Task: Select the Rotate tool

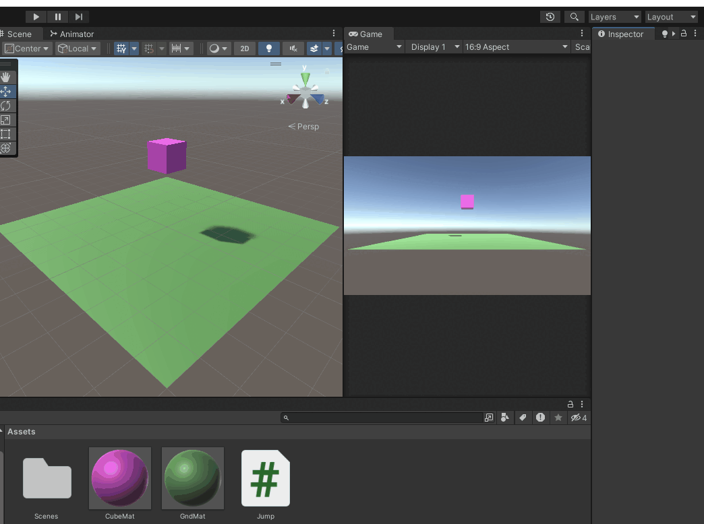Action: pyautogui.click(x=6, y=106)
